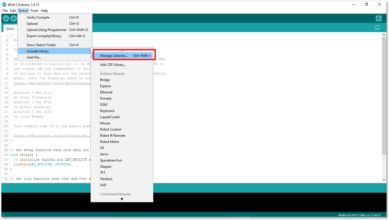
Task: Click the Verify checkmark toolbar icon
Action: tap(6, 19)
